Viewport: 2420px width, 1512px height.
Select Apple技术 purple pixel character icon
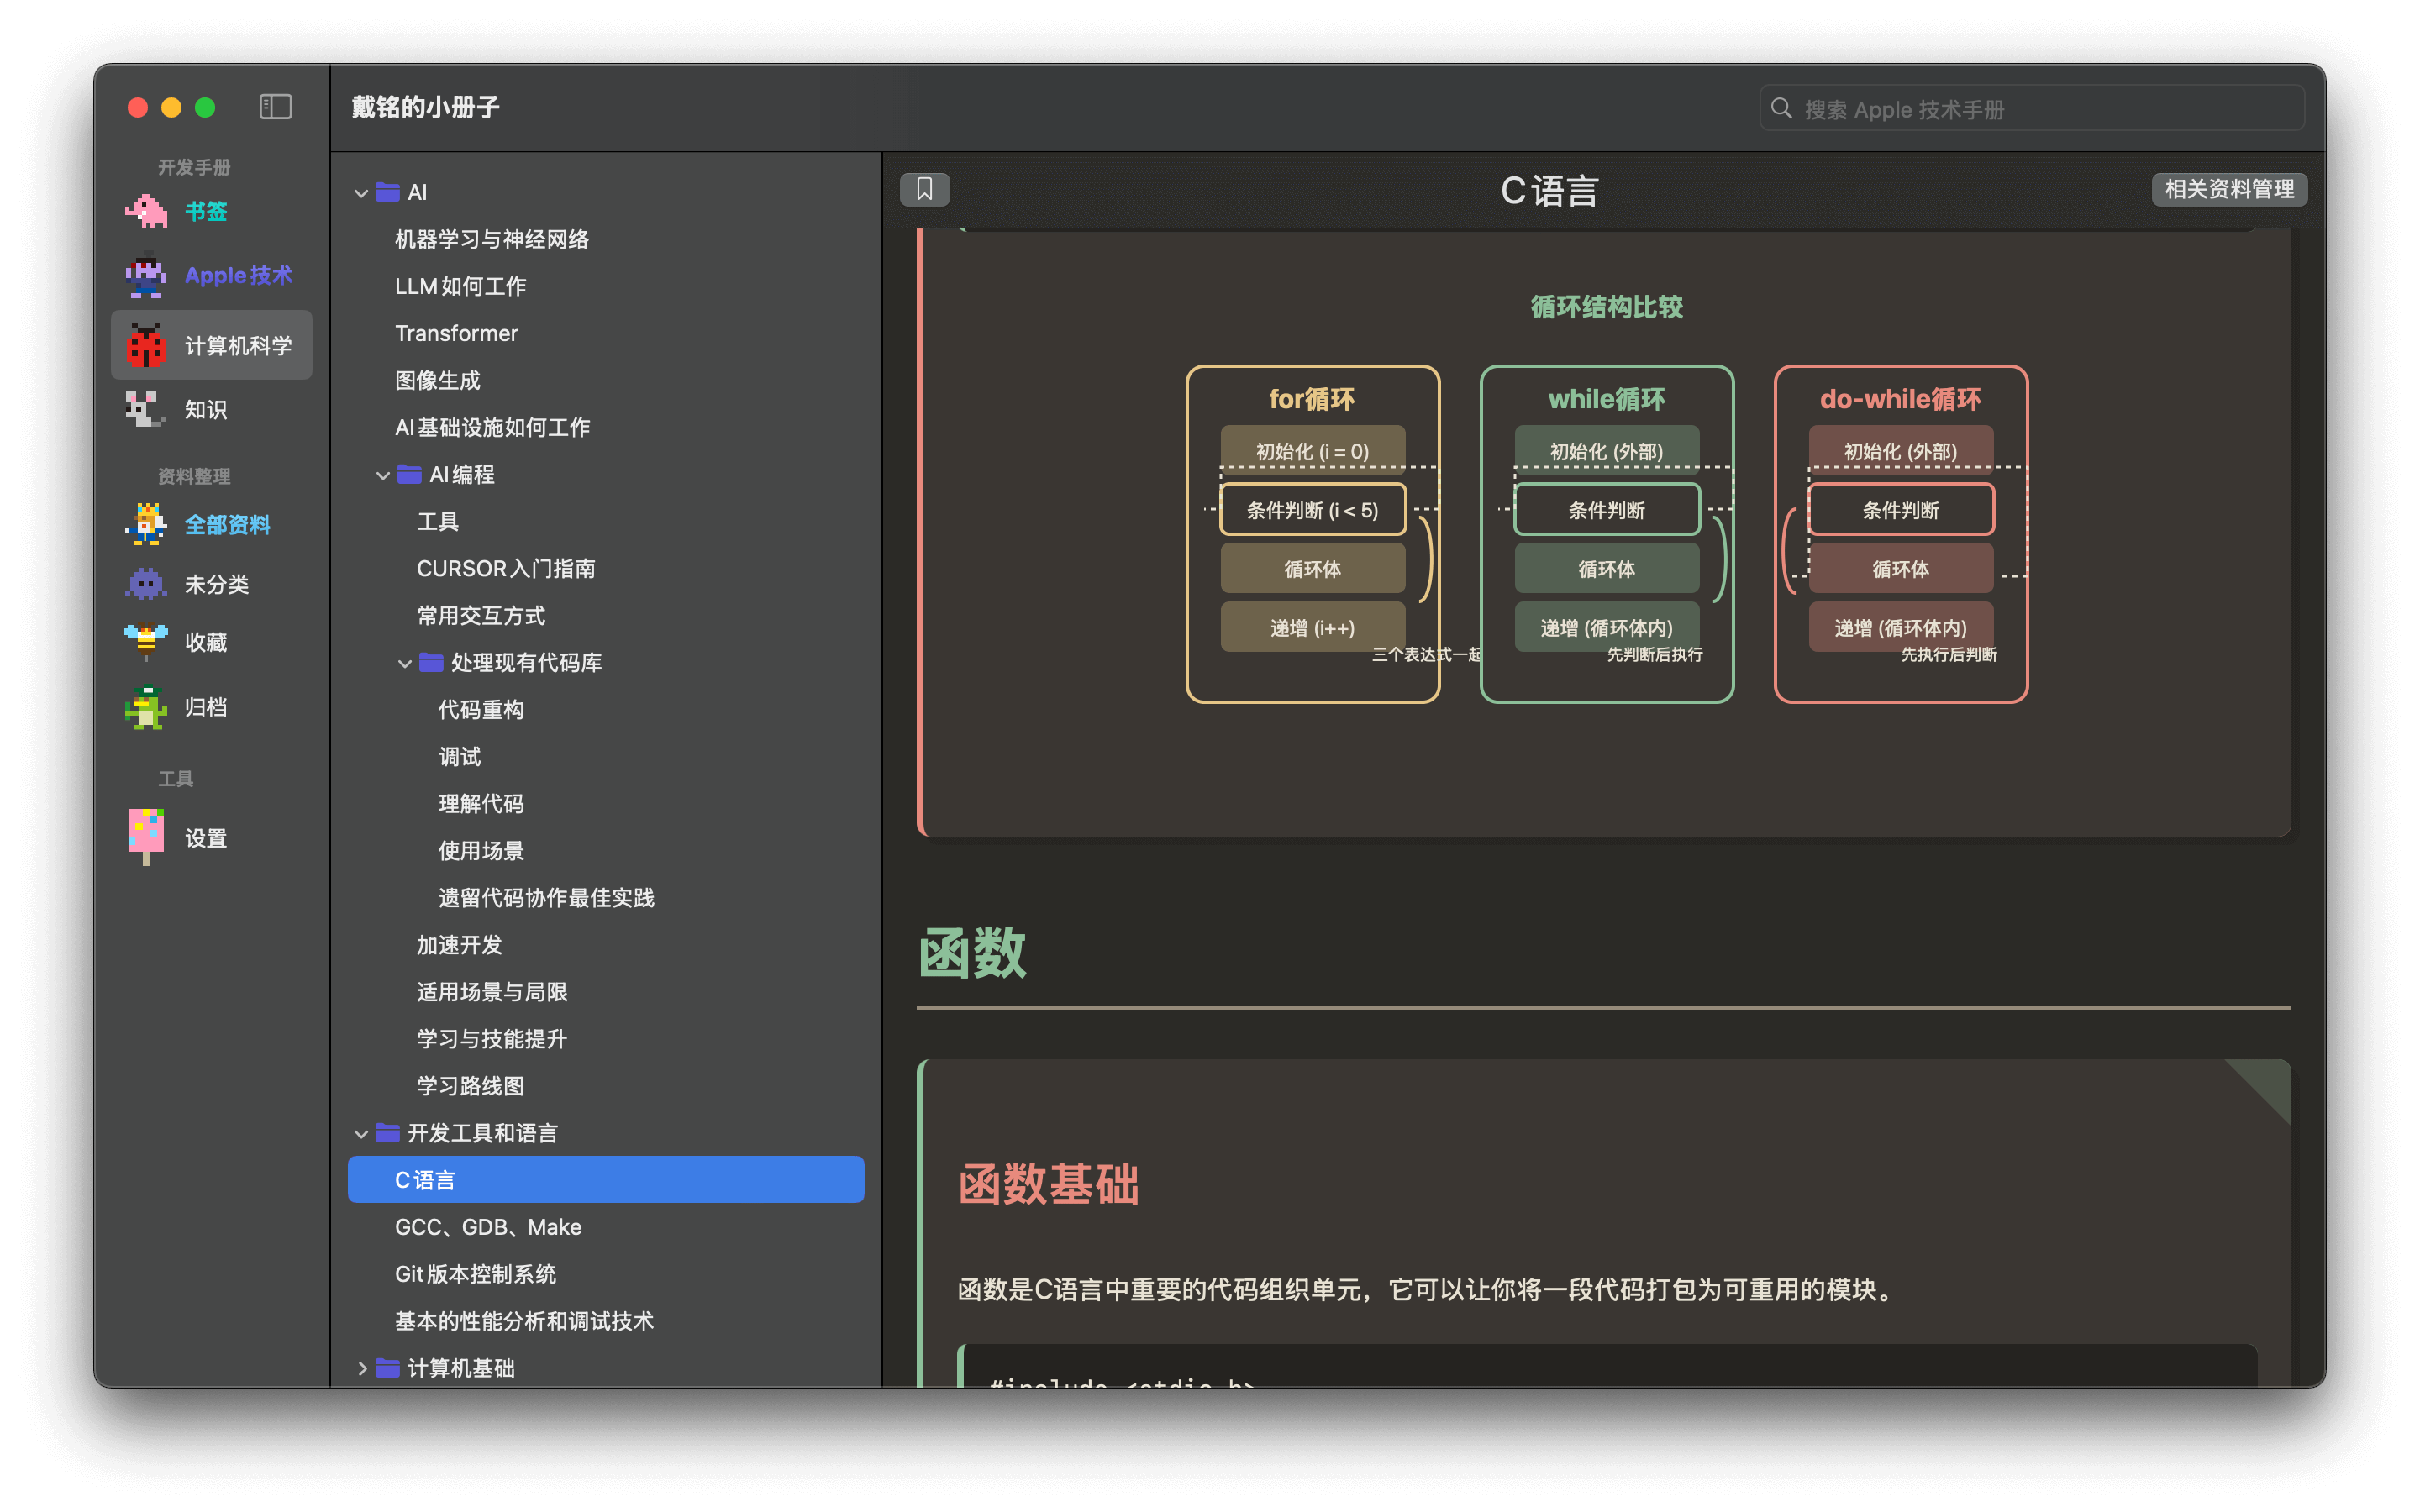click(146, 275)
